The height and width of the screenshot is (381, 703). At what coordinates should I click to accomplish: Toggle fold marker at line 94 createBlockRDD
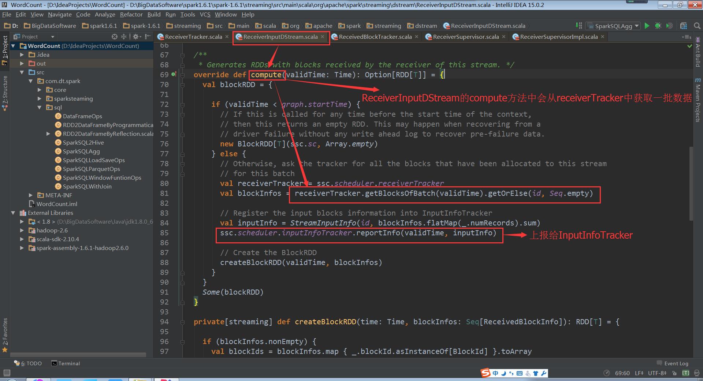[182, 322]
